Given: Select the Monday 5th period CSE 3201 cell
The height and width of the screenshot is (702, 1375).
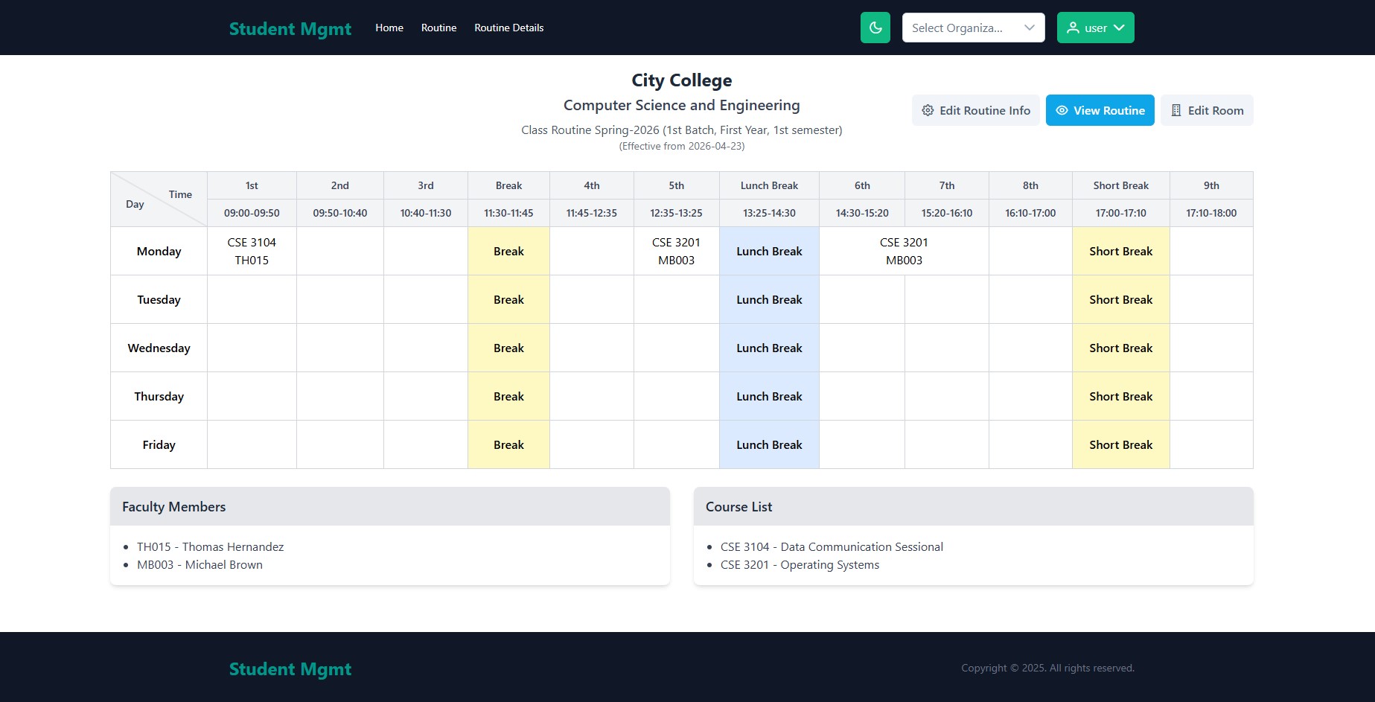Looking at the screenshot, I should click(x=676, y=251).
